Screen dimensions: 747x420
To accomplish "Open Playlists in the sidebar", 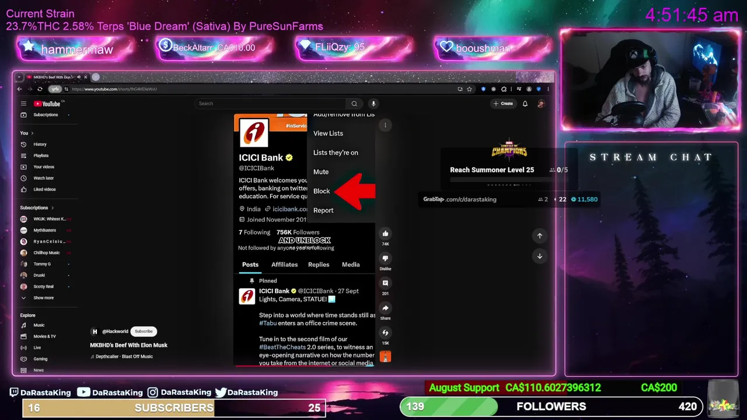I will [x=40, y=156].
